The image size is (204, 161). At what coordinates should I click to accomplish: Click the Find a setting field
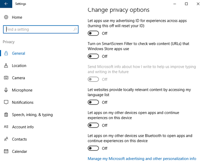tap(41, 29)
